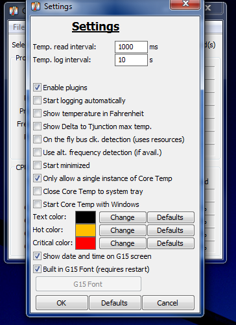236x325 pixels.
Task: Enable Start logging automatically
Action: point(37,101)
